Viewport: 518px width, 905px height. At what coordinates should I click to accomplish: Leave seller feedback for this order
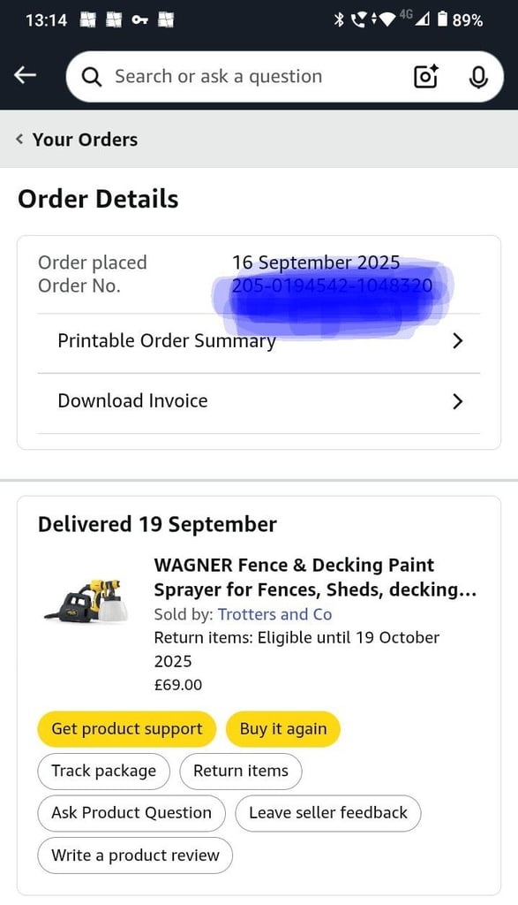327,812
